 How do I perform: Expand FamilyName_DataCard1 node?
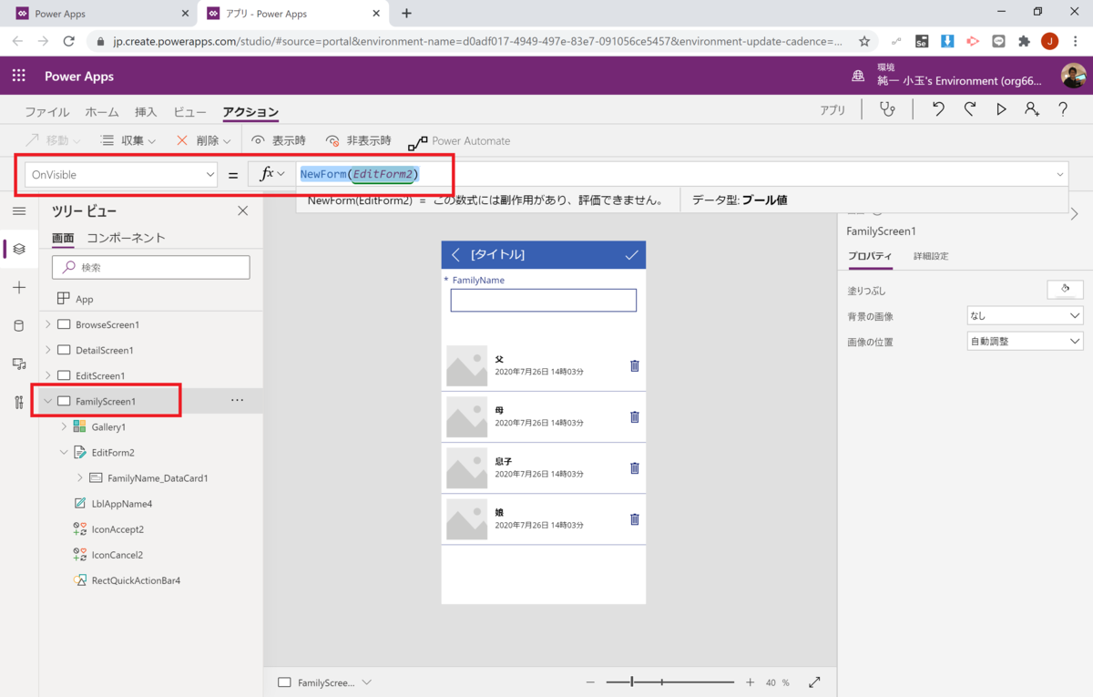(80, 477)
